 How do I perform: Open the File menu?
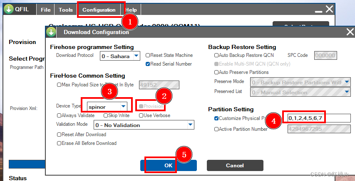45,10
